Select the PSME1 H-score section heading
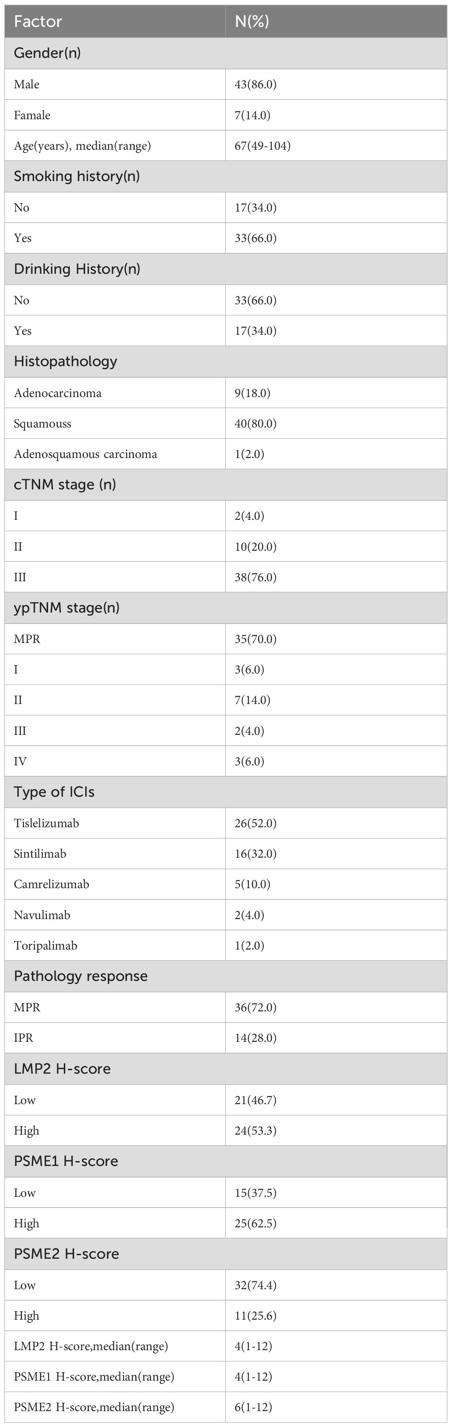 coord(66,1162)
